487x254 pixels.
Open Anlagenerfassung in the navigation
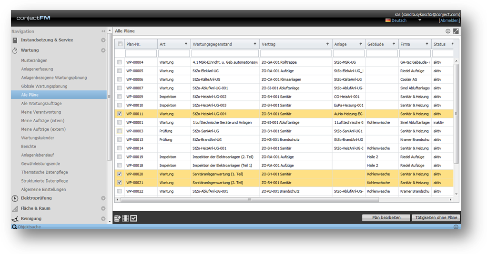(x=37, y=69)
